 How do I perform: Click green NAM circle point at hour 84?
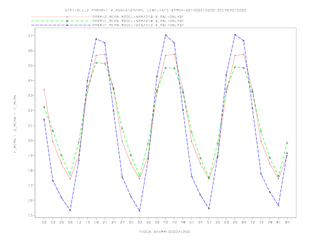click(287, 143)
